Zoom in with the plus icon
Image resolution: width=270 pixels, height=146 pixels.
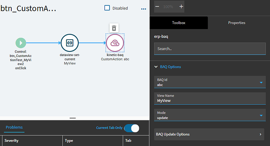(x=181, y=7)
